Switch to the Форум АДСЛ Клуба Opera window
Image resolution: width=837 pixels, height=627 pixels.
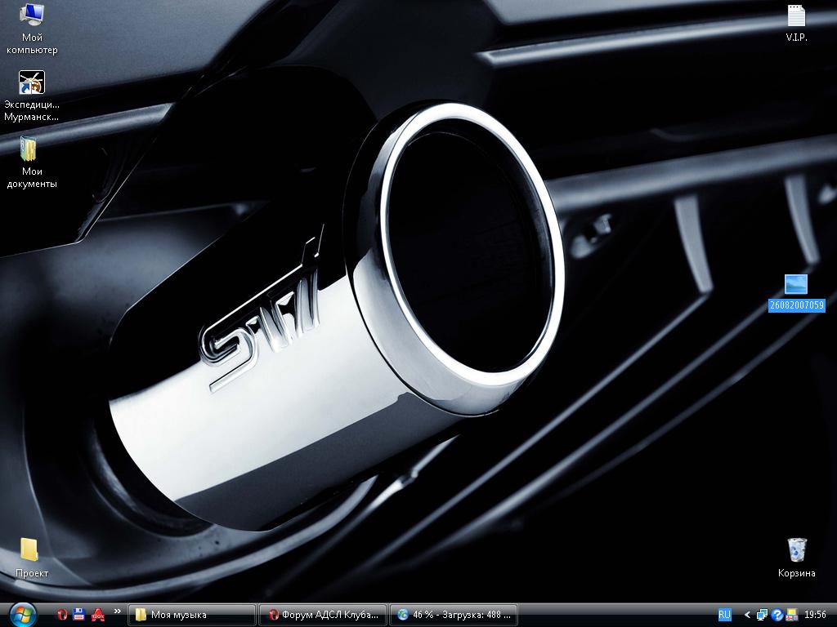point(323,615)
